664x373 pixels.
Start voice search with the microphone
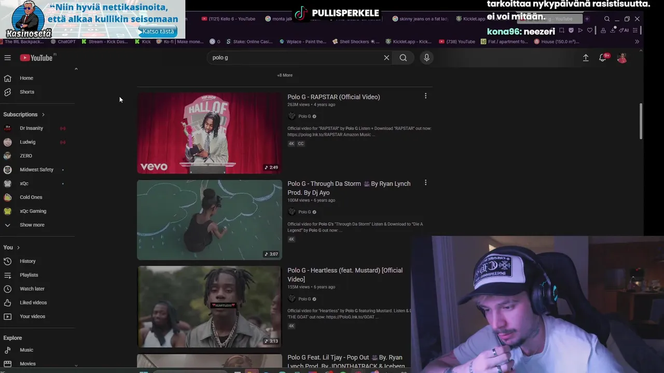426,58
